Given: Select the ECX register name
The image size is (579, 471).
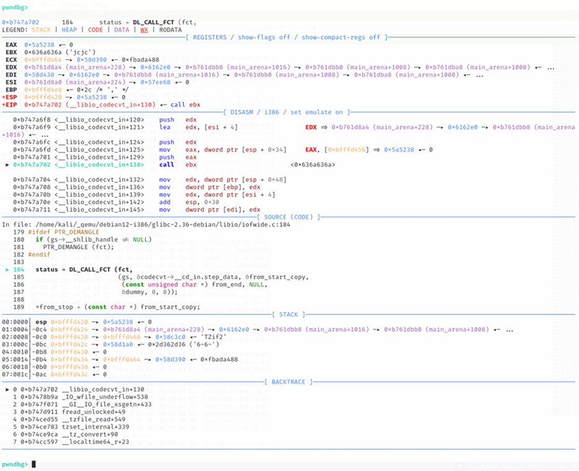Looking at the screenshot, I should pos(11,60).
